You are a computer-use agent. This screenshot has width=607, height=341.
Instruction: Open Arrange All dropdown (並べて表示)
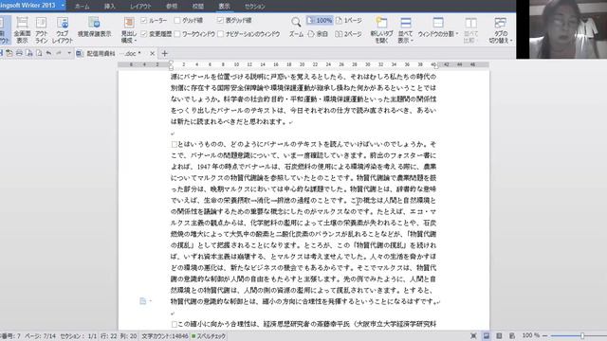tap(405, 29)
